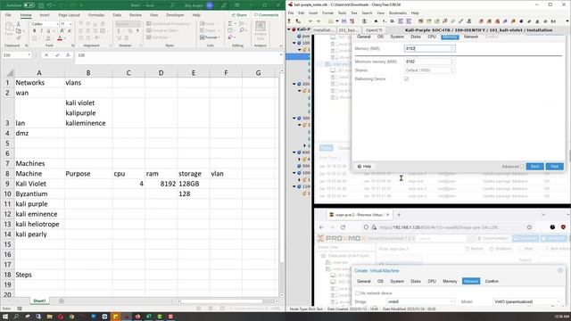Click the Cut scissors icon in Excel
Image resolution: width=571 pixels, height=321 pixels.
tap(18, 24)
